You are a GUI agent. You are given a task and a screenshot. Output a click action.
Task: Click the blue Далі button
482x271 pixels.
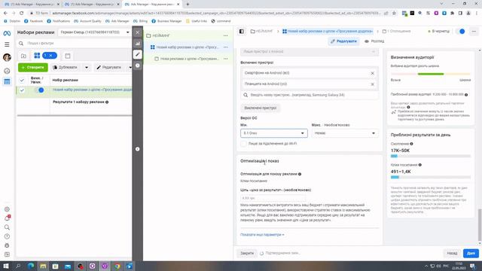click(471, 253)
